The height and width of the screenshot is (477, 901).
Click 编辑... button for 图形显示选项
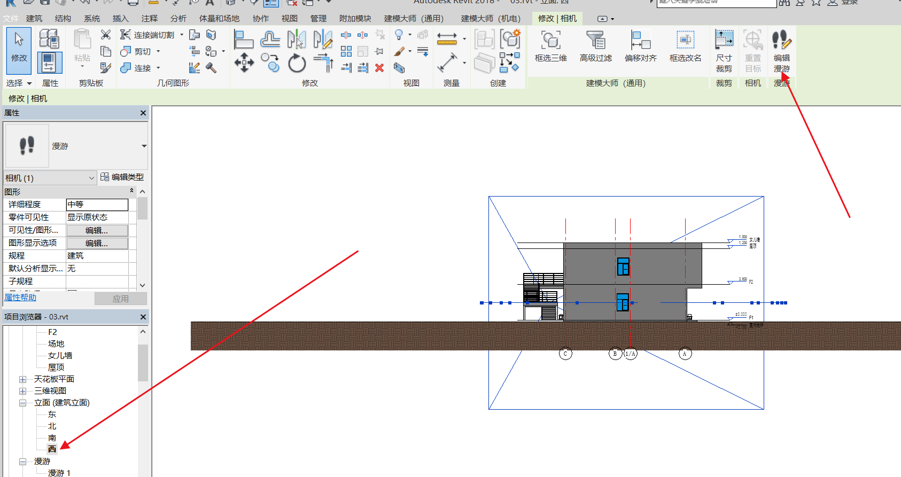pyautogui.click(x=97, y=243)
